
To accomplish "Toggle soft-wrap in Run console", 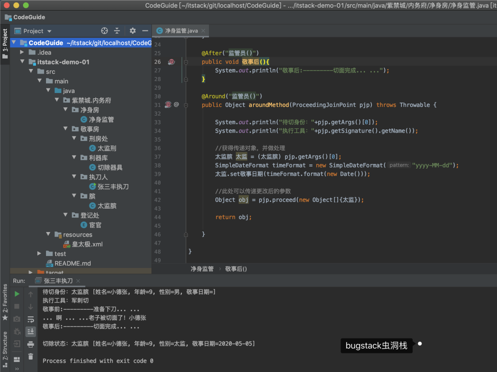I will [x=31, y=319].
